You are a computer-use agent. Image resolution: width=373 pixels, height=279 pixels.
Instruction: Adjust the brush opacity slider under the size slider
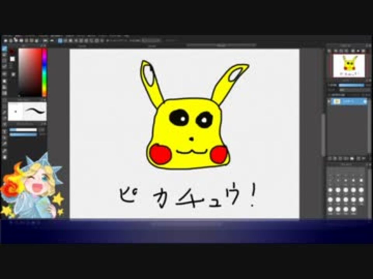pyautogui.click(x=23, y=134)
